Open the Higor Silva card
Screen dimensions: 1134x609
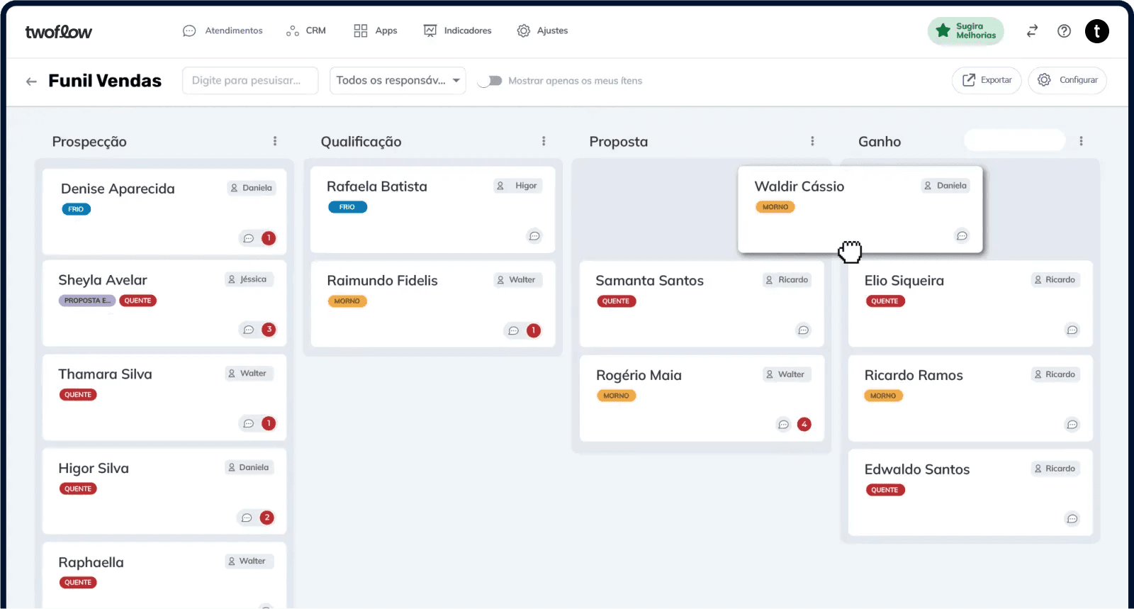tap(164, 491)
